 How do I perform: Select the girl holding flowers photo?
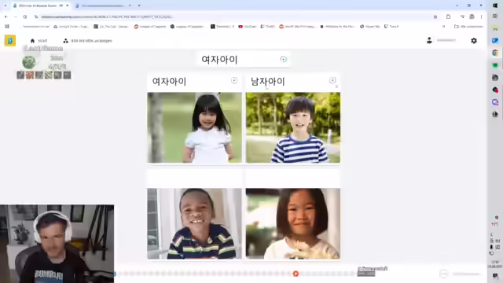[293, 223]
